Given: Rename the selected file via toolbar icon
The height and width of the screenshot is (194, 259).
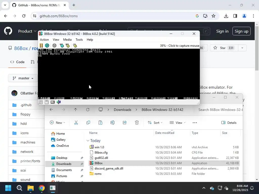Looking at the screenshot, I should coord(113,123).
